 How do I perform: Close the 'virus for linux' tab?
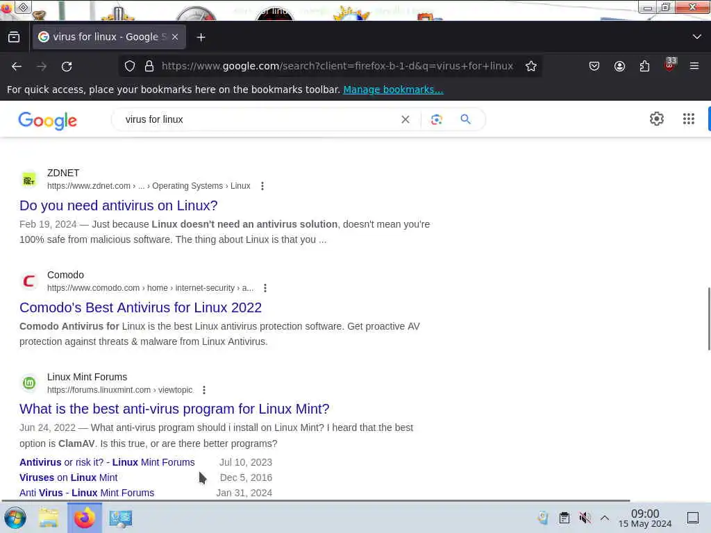(175, 37)
